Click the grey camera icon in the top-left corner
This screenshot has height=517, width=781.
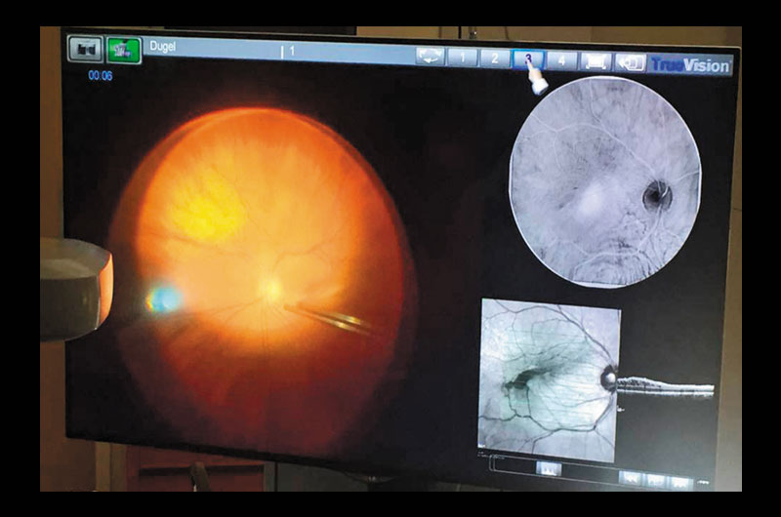85,49
